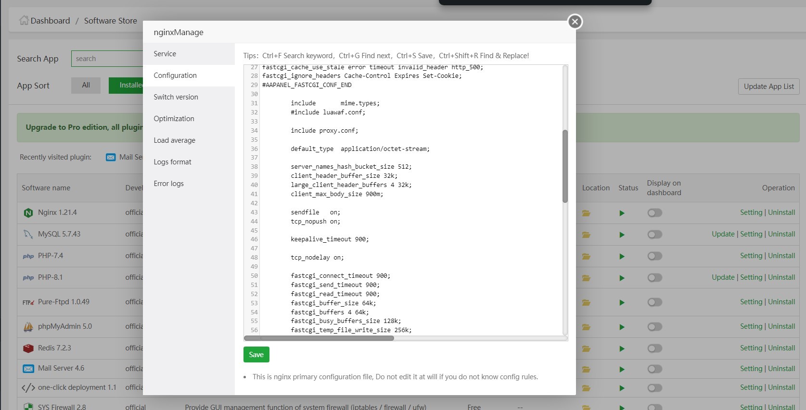Click the editor vertical scrollbar thumb
The image size is (806, 410).
pos(565,166)
